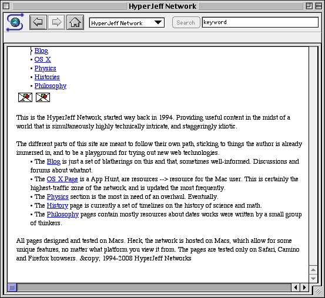
Task: Click the scroll right arrow
Action: [304, 287]
